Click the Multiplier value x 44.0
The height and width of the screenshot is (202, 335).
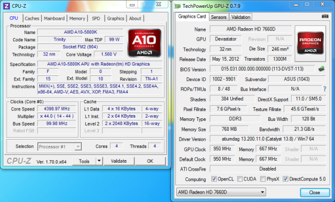(x=57, y=116)
